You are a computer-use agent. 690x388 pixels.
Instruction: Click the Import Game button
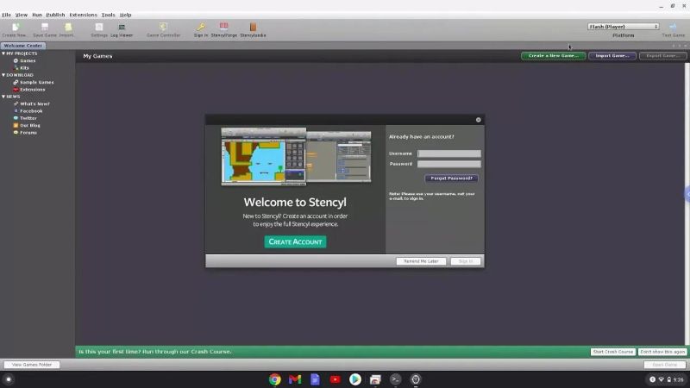click(x=612, y=56)
